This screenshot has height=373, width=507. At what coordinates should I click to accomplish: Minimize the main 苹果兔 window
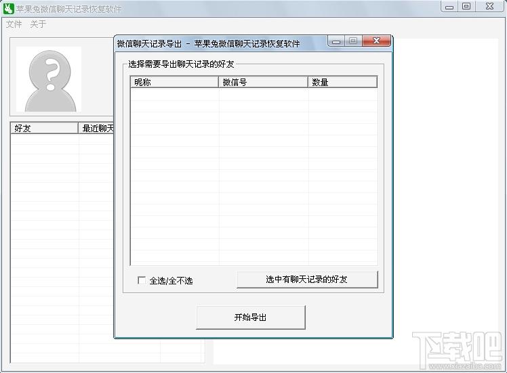click(449, 7)
